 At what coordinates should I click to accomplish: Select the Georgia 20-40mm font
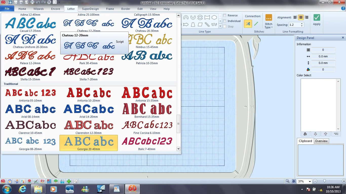coord(89,143)
